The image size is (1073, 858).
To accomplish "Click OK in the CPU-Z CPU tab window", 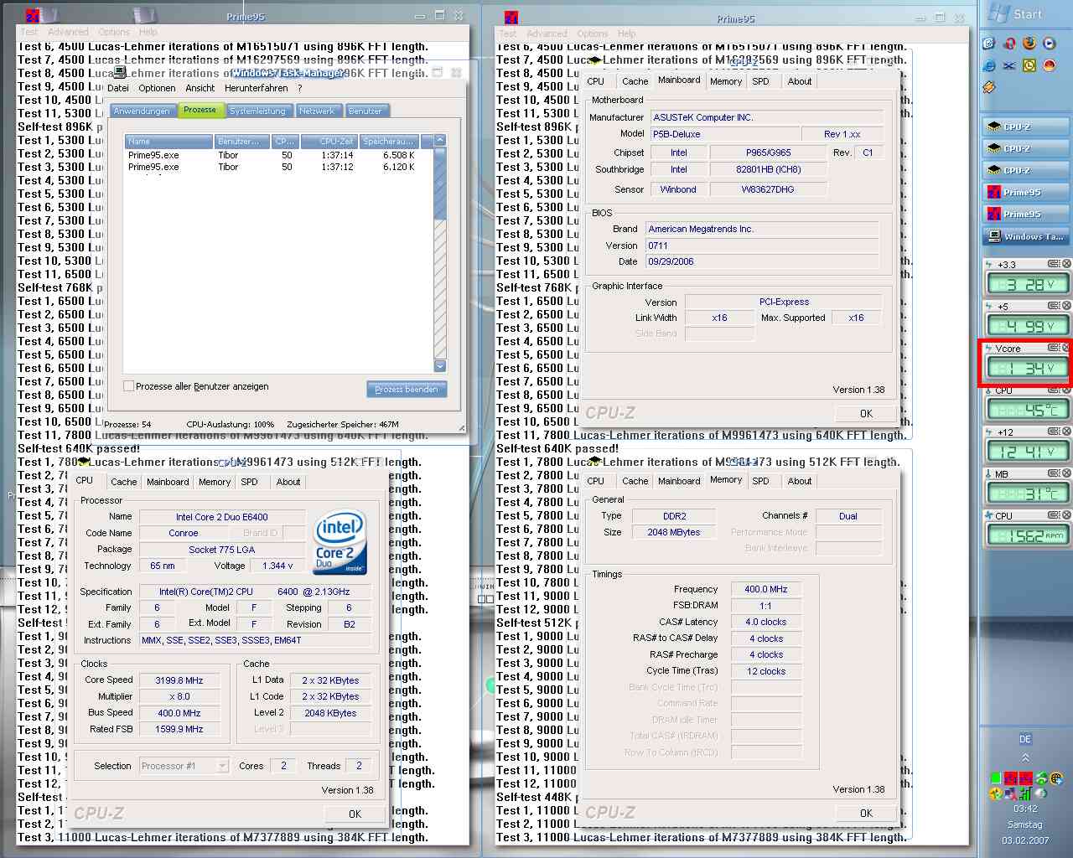I will 355,814.
